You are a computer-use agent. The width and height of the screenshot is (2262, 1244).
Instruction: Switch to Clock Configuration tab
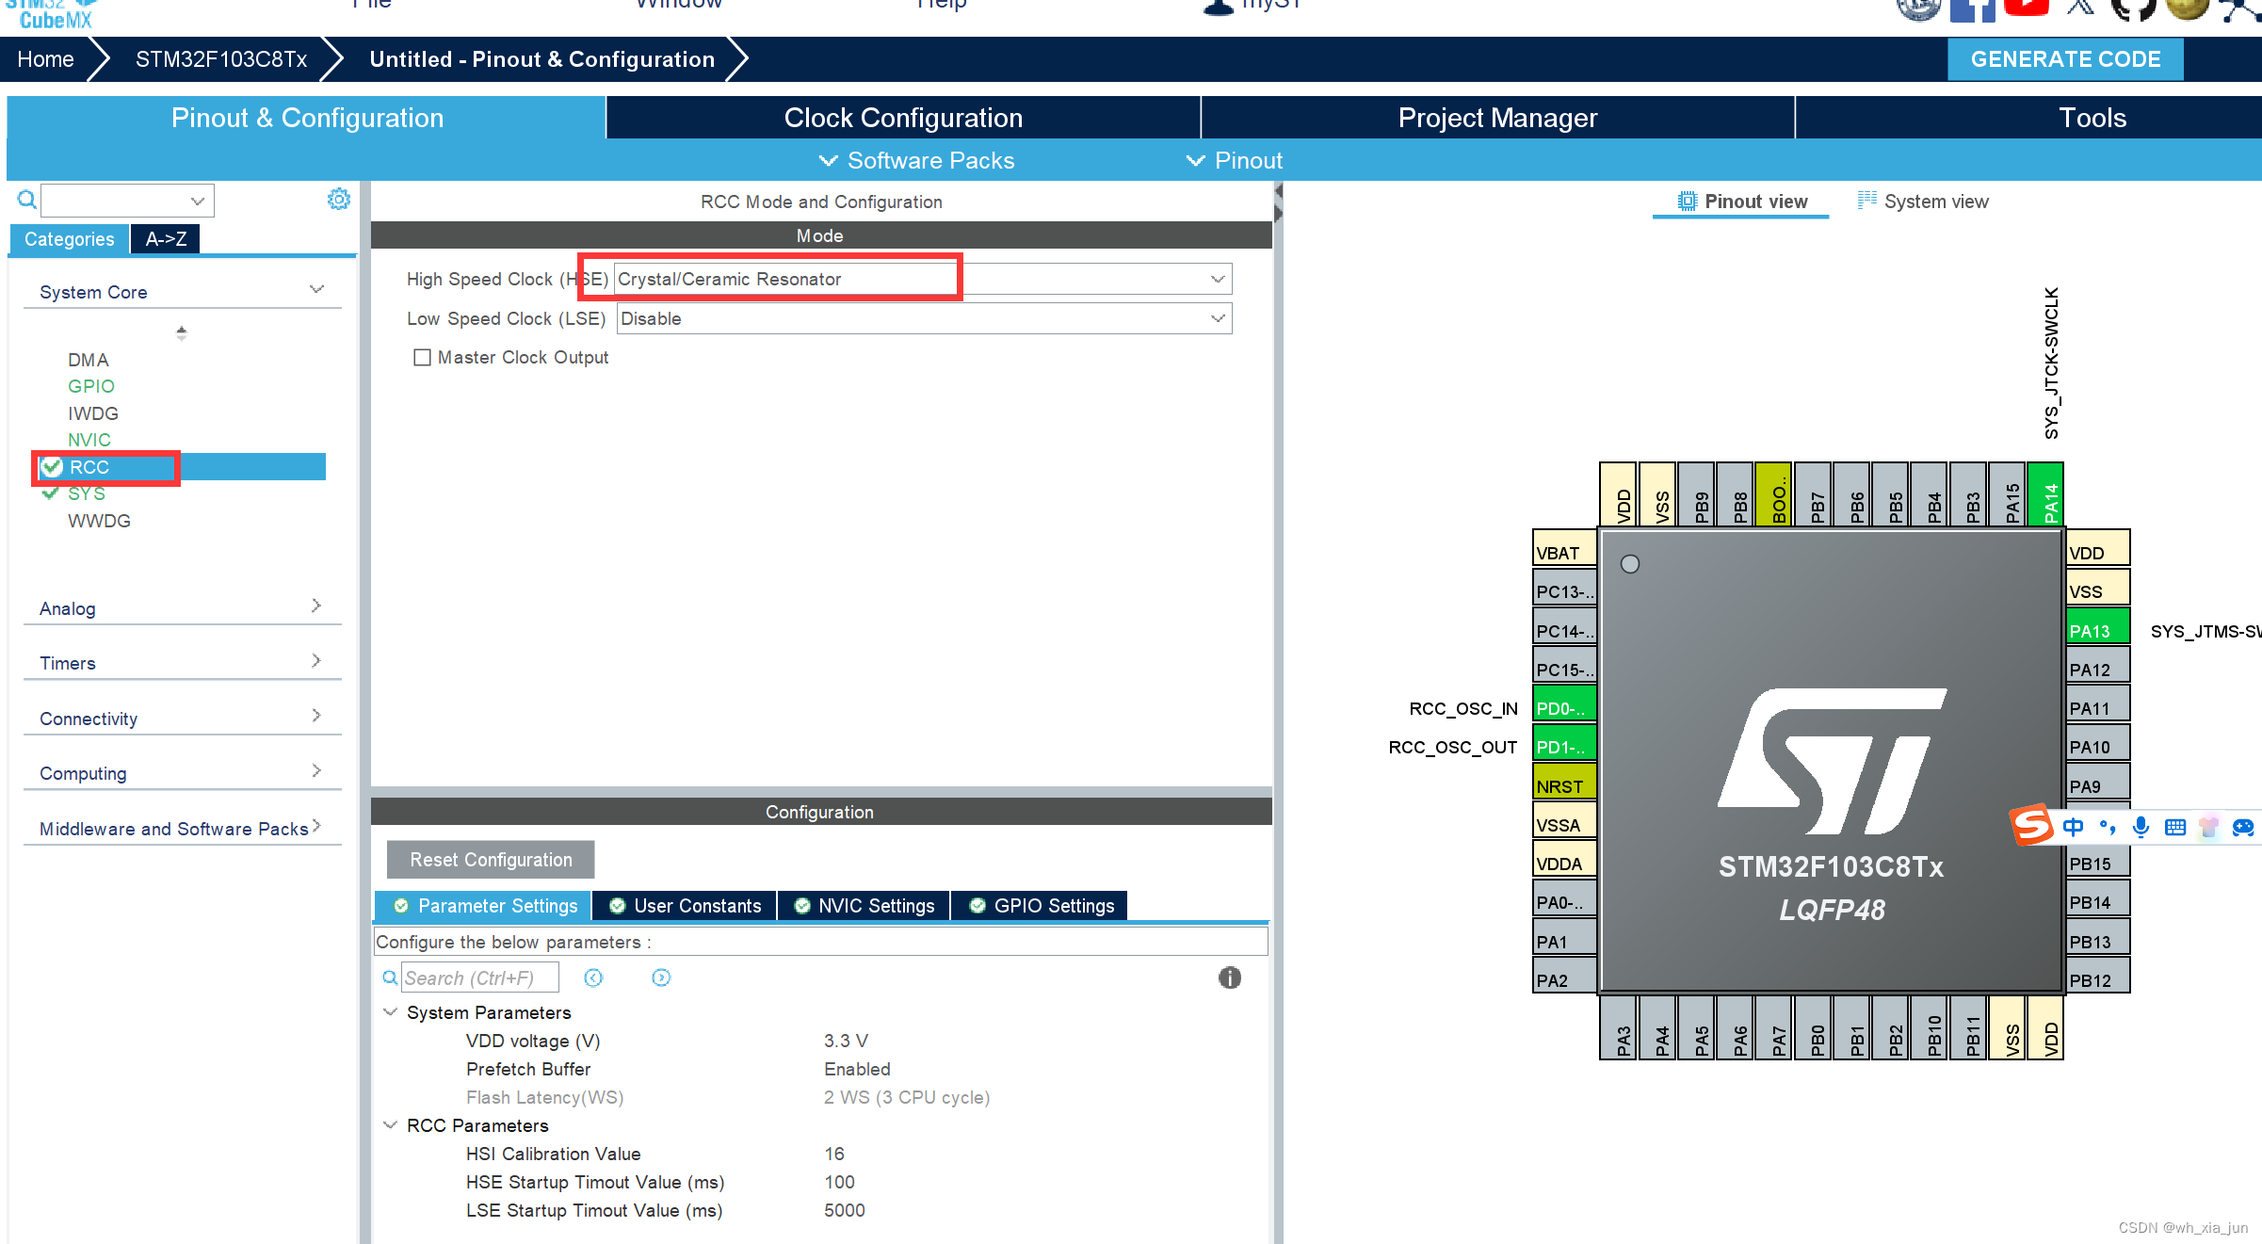pyautogui.click(x=903, y=118)
